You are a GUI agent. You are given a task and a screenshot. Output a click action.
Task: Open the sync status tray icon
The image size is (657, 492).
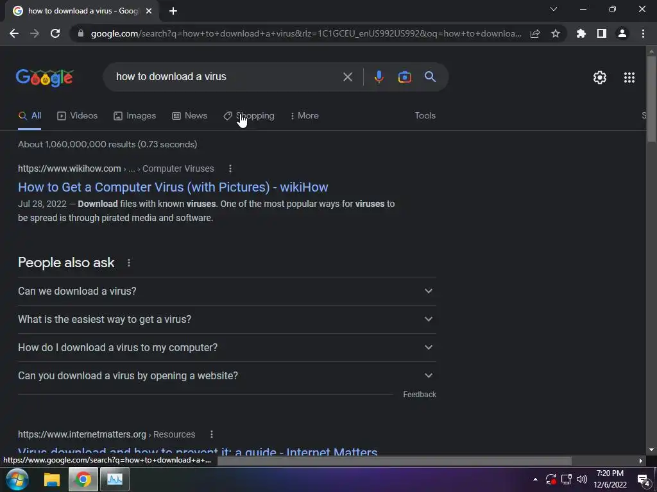[x=551, y=479]
